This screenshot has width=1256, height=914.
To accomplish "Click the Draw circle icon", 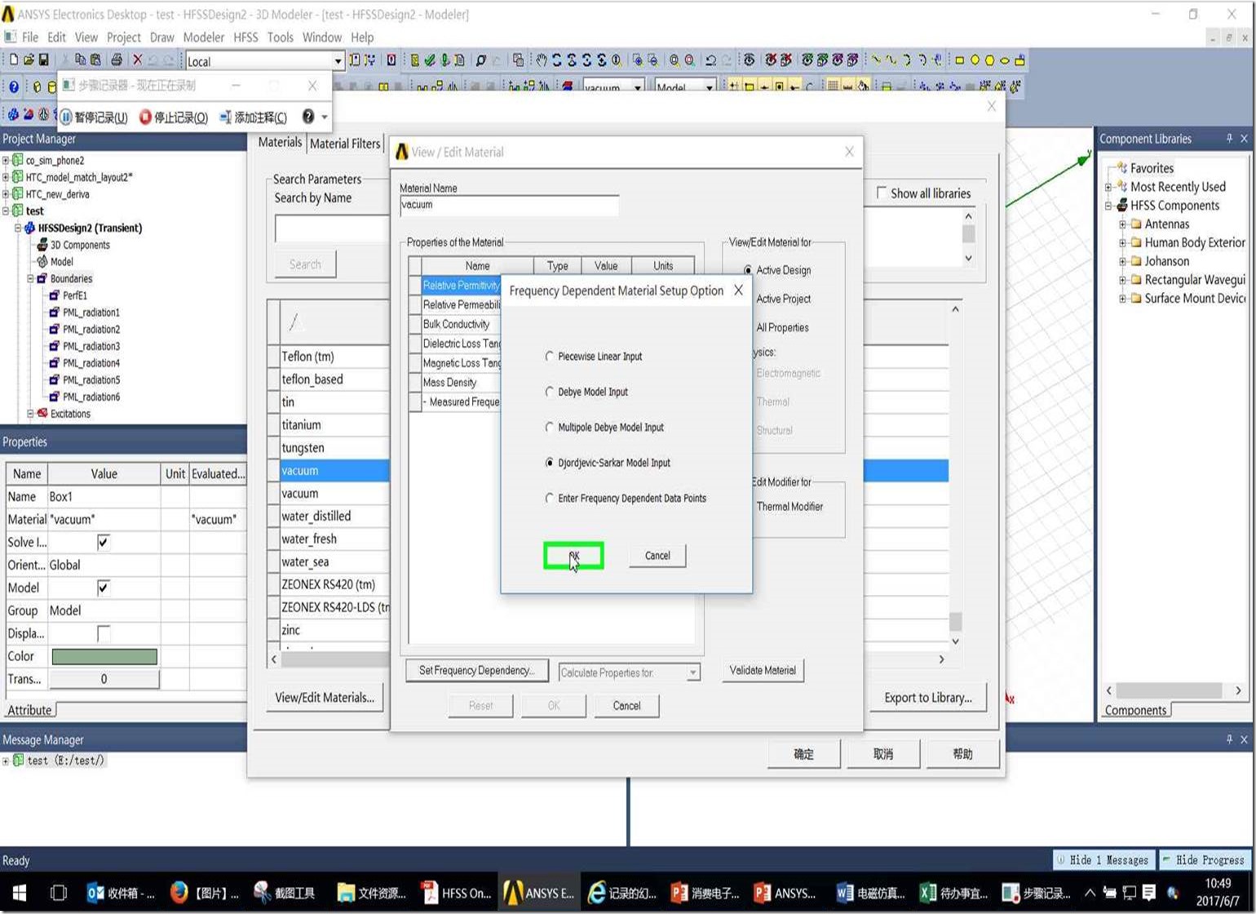I will [x=975, y=60].
